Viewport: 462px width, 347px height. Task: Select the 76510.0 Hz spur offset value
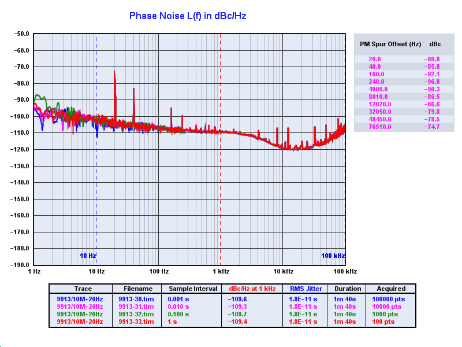click(380, 127)
